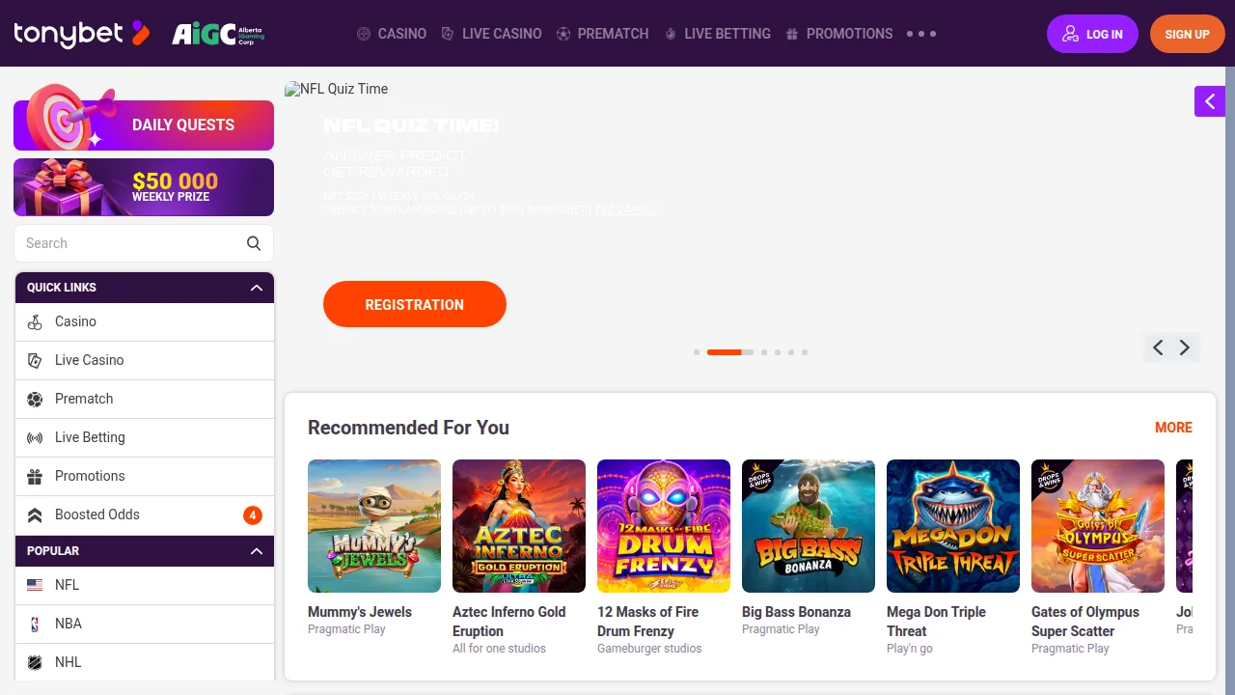Click the Prematch soccer ball icon in sidebar
Screen dimensions: 1235x695
(35, 399)
